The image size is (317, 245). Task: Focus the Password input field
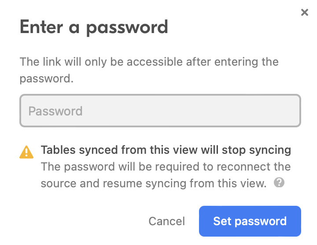pyautogui.click(x=160, y=111)
